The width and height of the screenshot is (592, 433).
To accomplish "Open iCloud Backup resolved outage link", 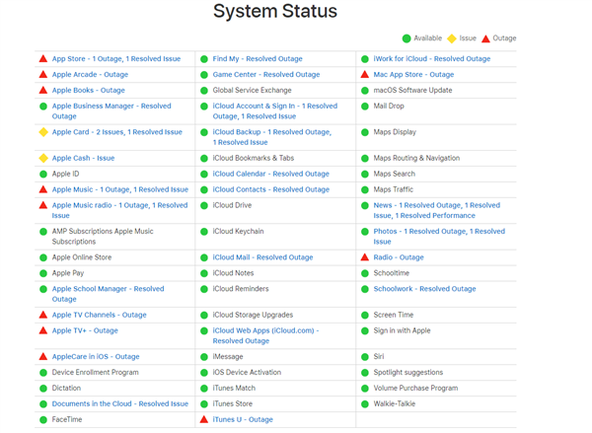I will [272, 137].
